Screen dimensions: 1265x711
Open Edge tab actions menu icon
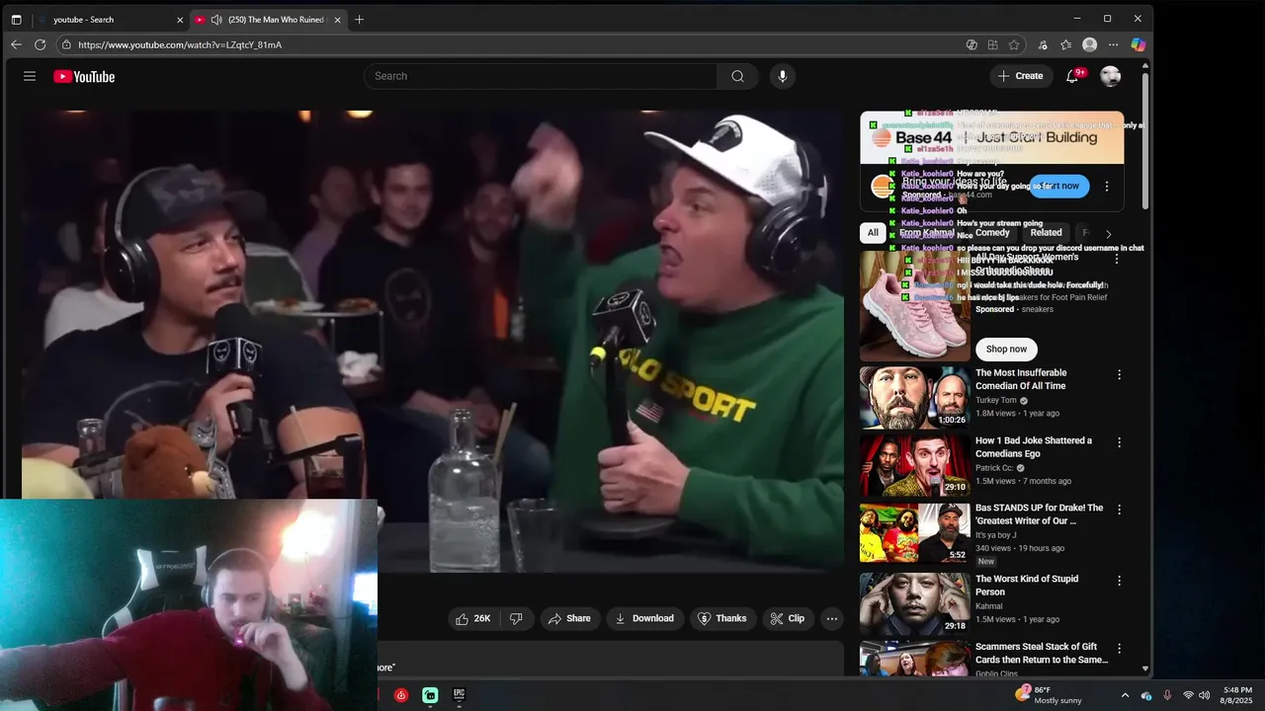[x=16, y=19]
